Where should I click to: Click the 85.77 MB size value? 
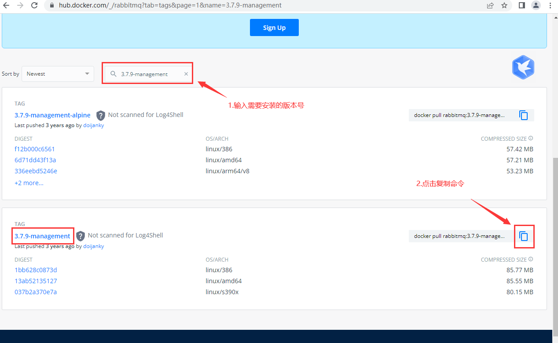(520, 270)
